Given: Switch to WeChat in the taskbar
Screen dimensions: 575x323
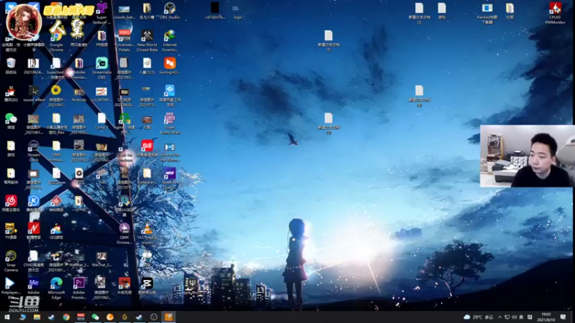Looking at the screenshot, I should pos(96,317).
